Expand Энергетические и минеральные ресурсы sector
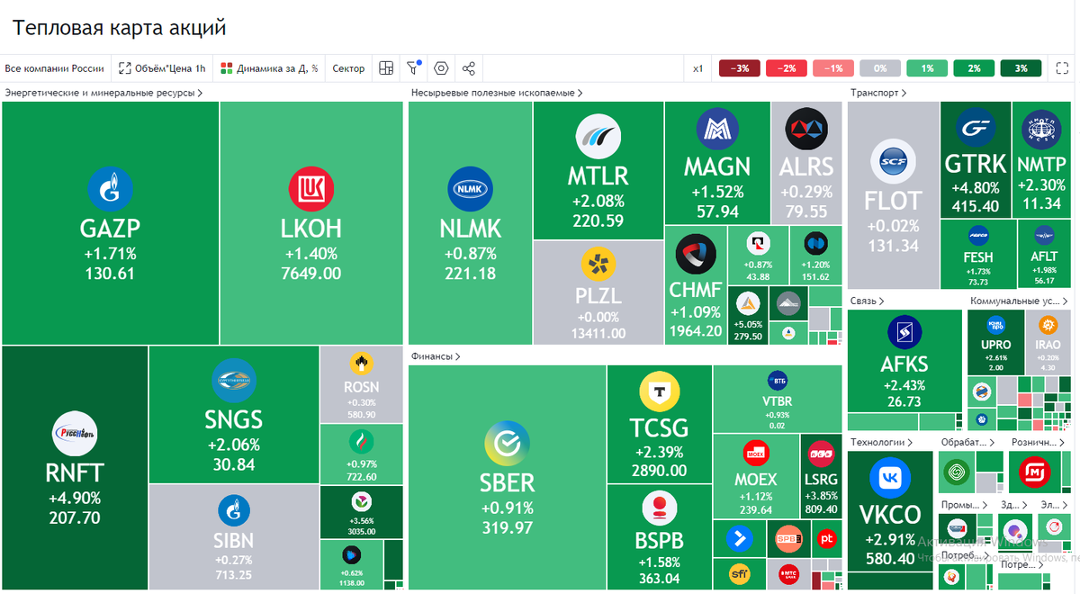Image resolution: width=1080 pixels, height=594 pixels. [103, 93]
